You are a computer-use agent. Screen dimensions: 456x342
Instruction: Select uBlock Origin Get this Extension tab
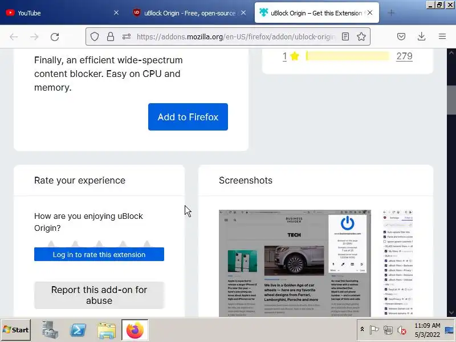pyautogui.click(x=316, y=13)
